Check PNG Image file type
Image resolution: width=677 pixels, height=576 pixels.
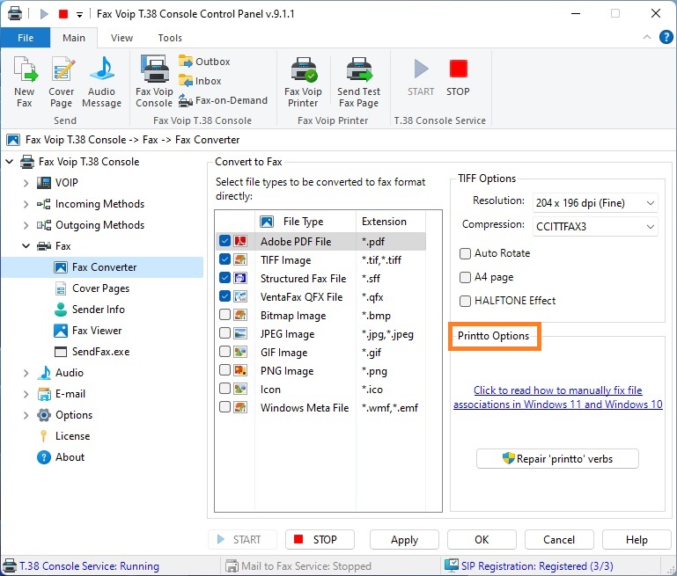224,371
